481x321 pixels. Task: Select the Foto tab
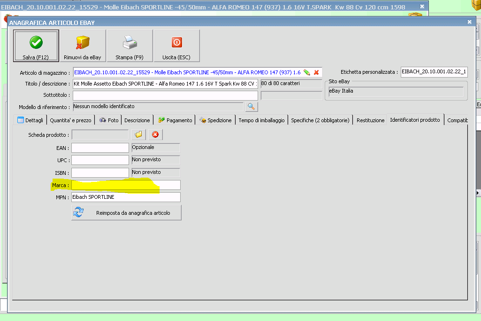point(108,120)
